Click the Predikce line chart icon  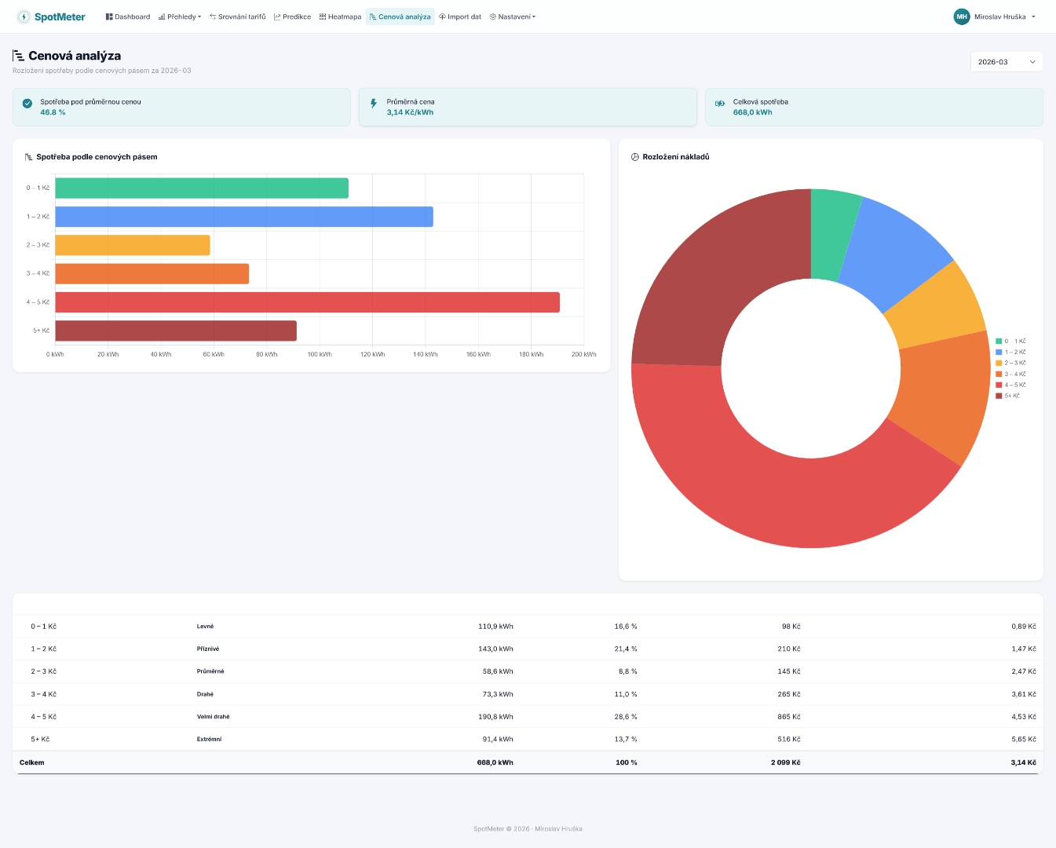[x=277, y=16]
